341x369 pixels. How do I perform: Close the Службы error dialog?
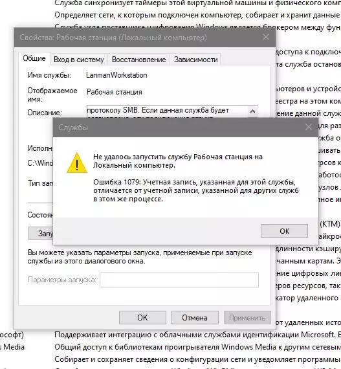[308, 128]
